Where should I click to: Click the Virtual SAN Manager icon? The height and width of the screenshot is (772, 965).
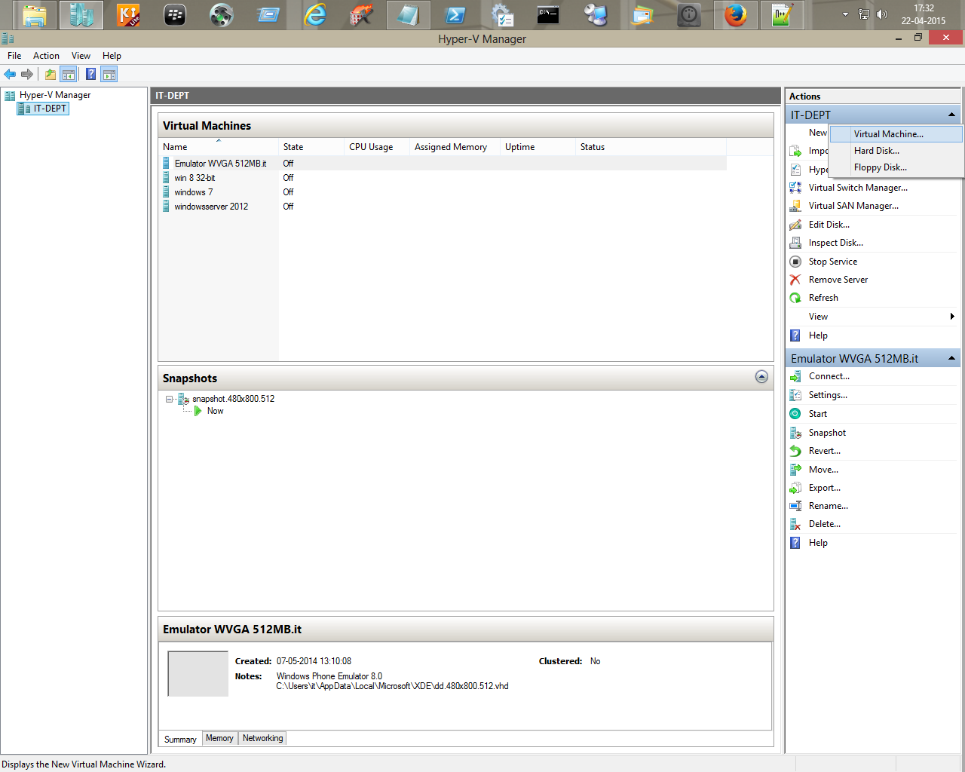click(x=795, y=206)
